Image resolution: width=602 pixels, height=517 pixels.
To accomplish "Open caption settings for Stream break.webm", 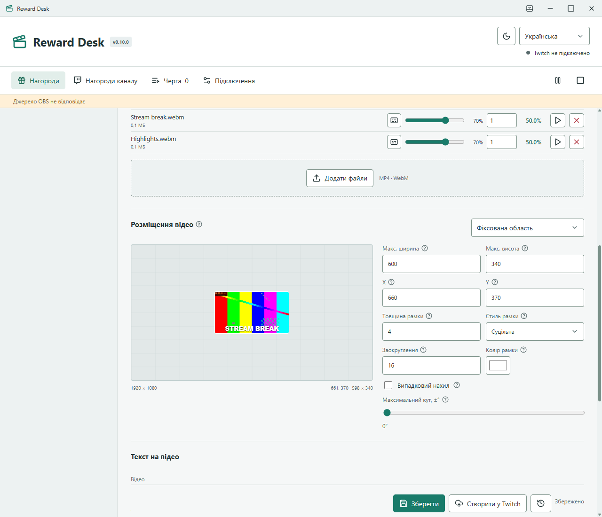I will click(x=394, y=120).
